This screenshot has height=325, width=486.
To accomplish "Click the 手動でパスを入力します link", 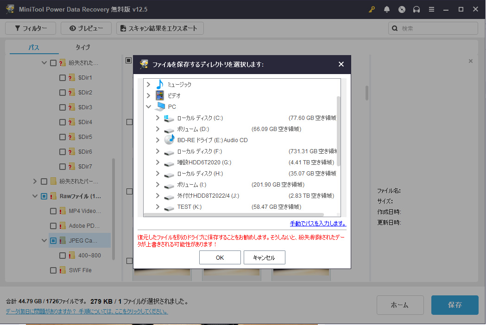I will 318,223.
